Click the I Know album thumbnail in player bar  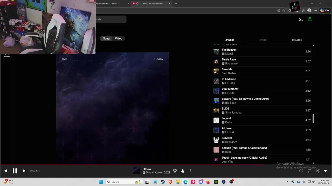pyautogui.click(x=136, y=171)
